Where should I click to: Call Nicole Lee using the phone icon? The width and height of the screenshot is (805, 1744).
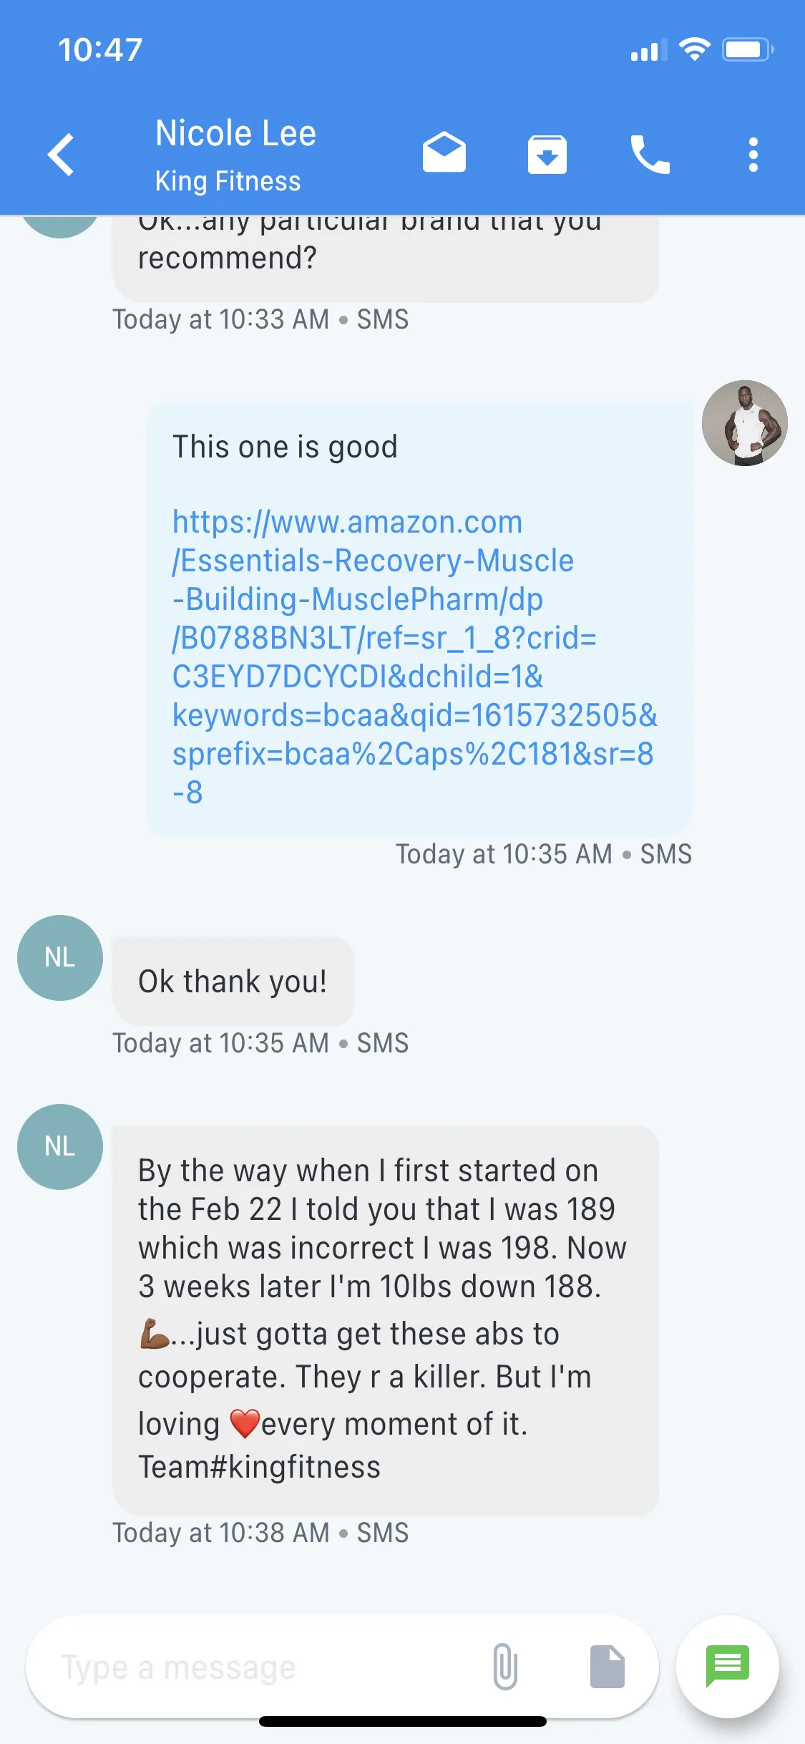pos(650,154)
